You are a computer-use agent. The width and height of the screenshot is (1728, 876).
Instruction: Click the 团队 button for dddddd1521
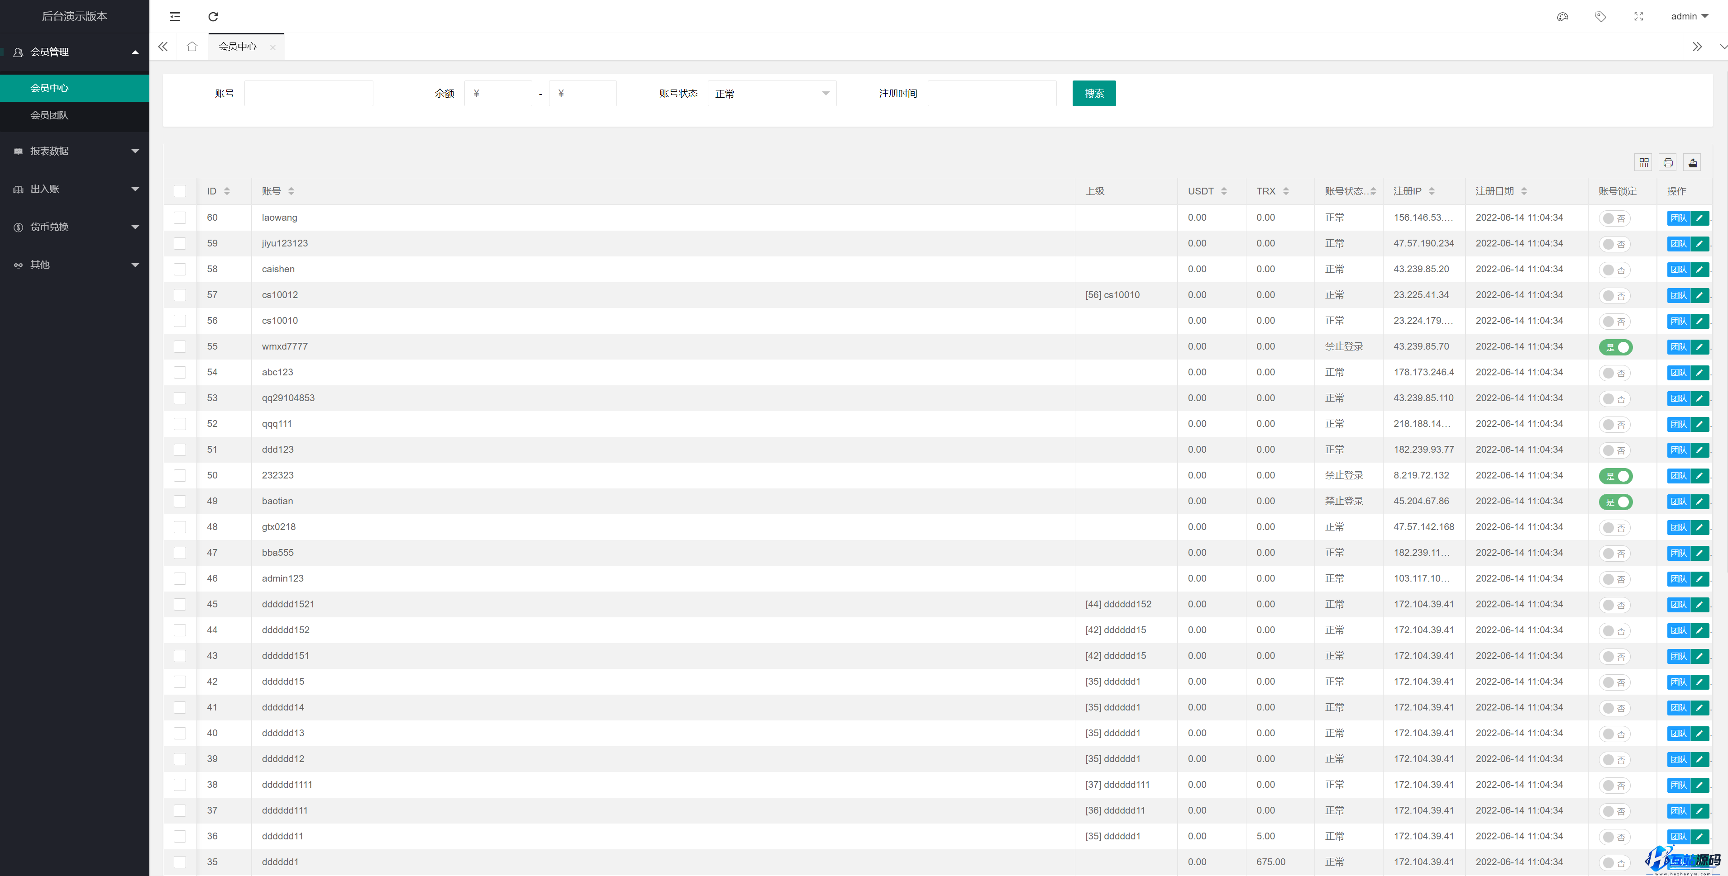point(1678,605)
